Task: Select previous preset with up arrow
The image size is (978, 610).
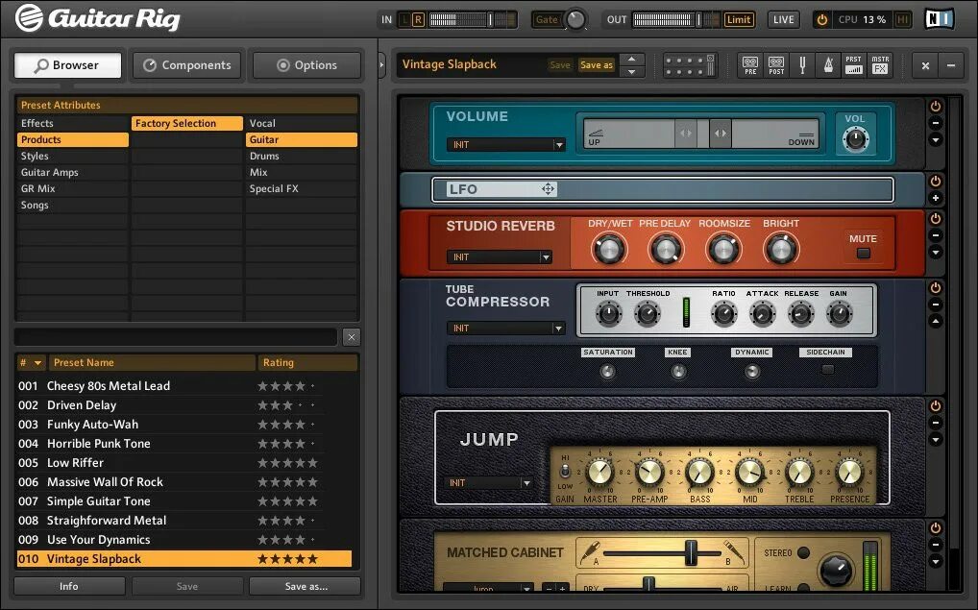Action: (632, 59)
